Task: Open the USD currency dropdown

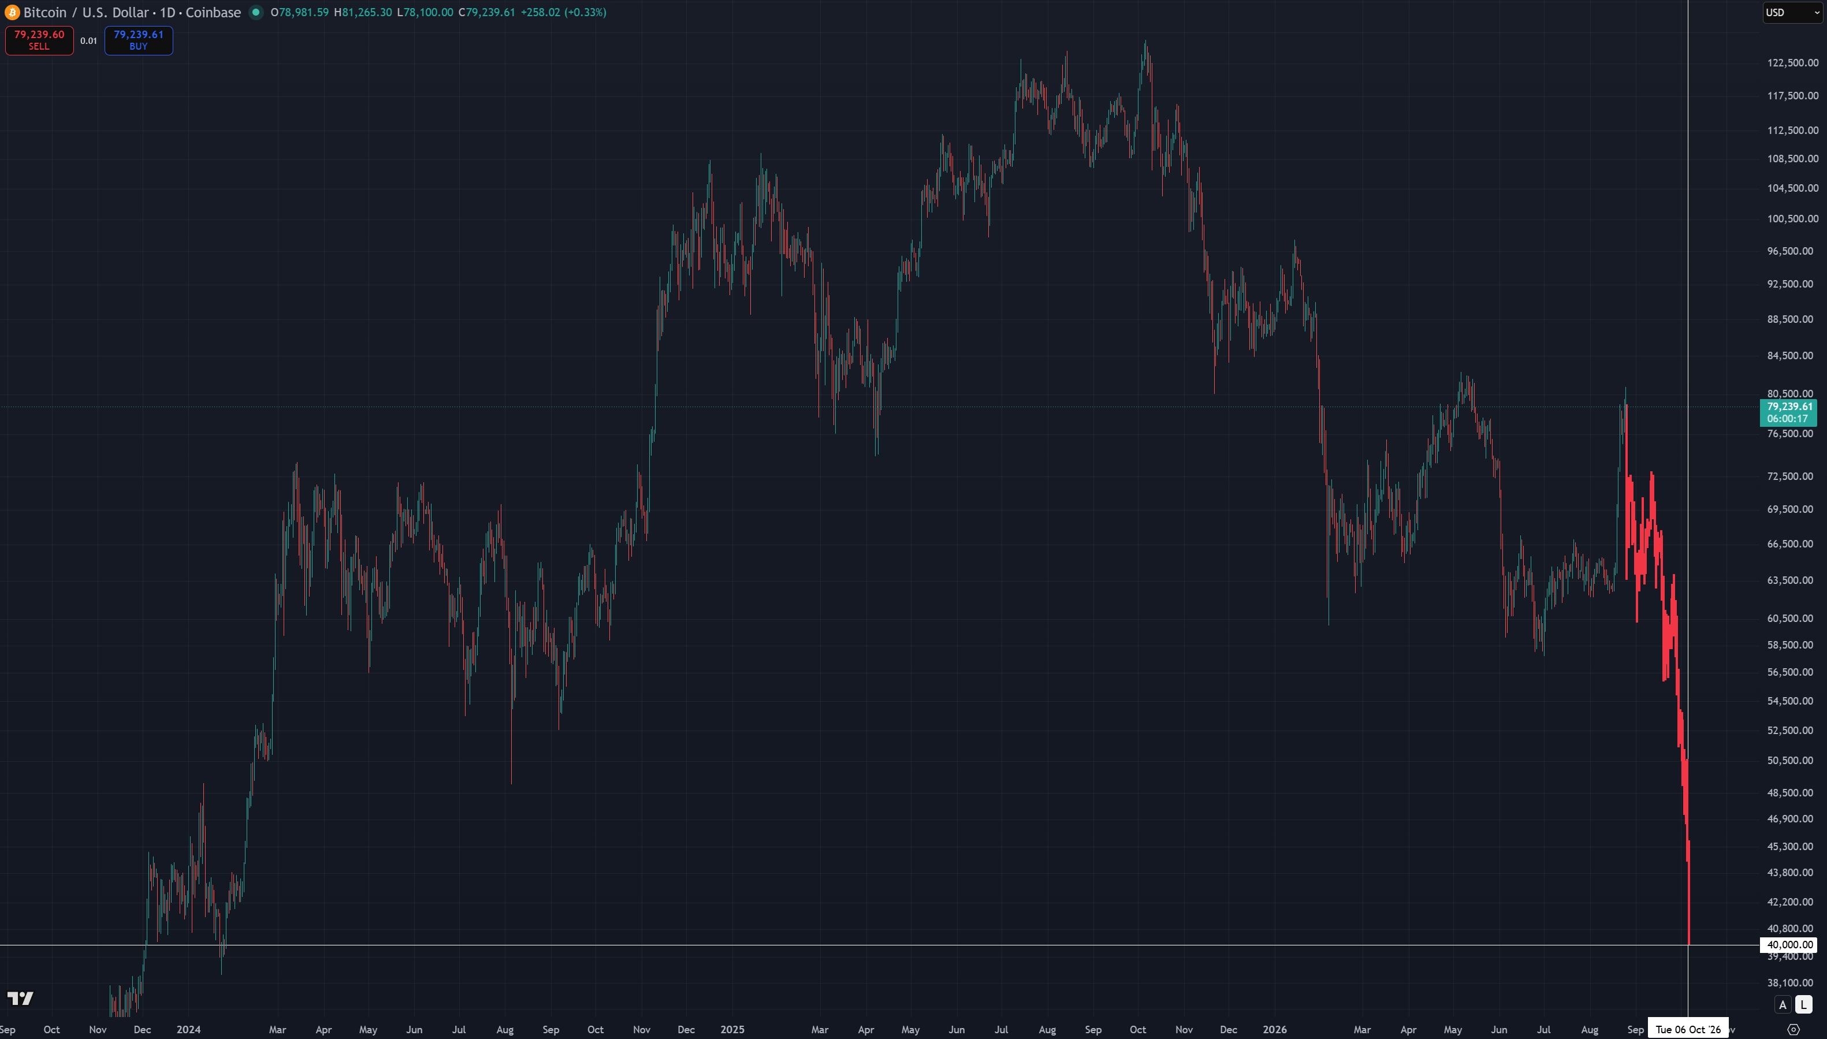Action: click(1793, 12)
